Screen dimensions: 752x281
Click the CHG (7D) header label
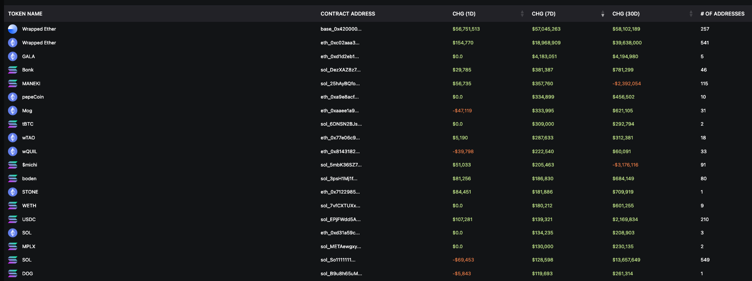point(544,14)
